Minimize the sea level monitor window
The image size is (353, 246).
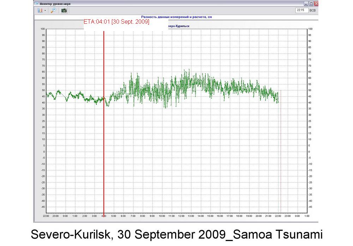pos(306,4)
